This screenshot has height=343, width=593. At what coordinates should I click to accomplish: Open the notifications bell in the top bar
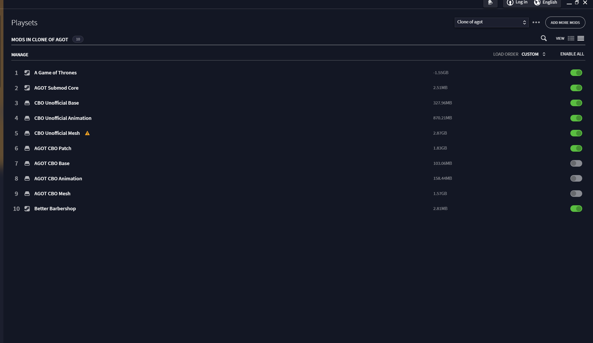pyautogui.click(x=490, y=3)
